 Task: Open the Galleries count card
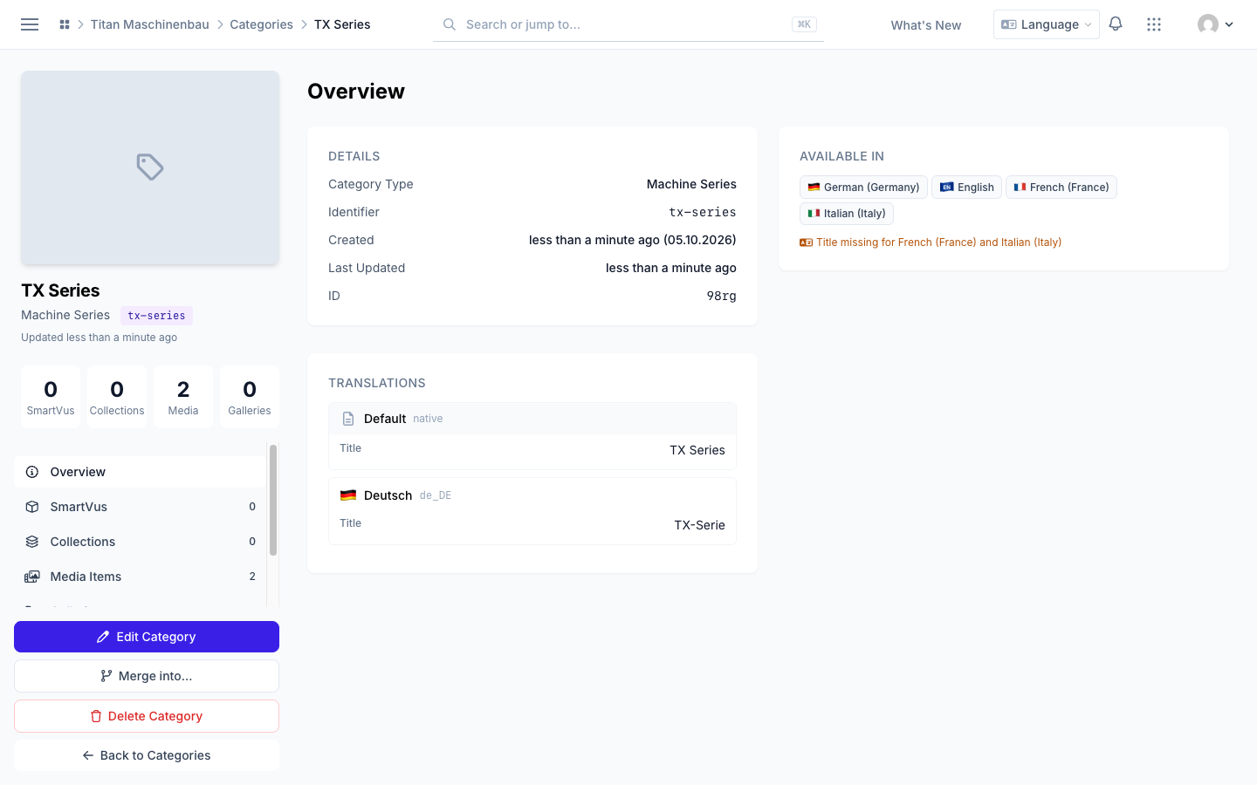(x=250, y=397)
